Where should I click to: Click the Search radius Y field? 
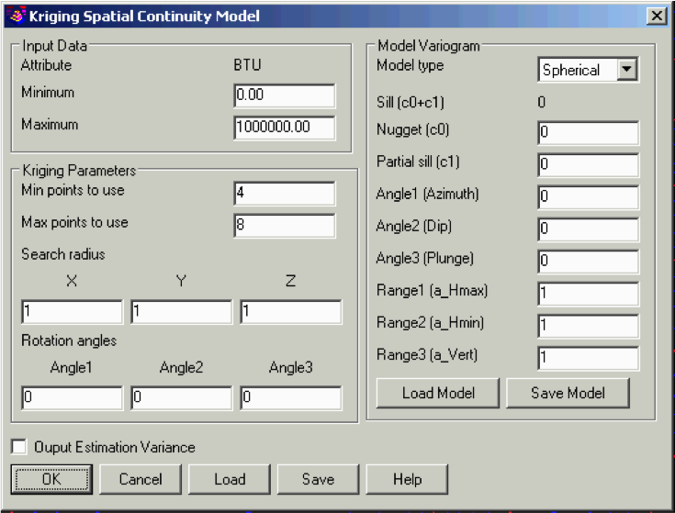tap(181, 312)
